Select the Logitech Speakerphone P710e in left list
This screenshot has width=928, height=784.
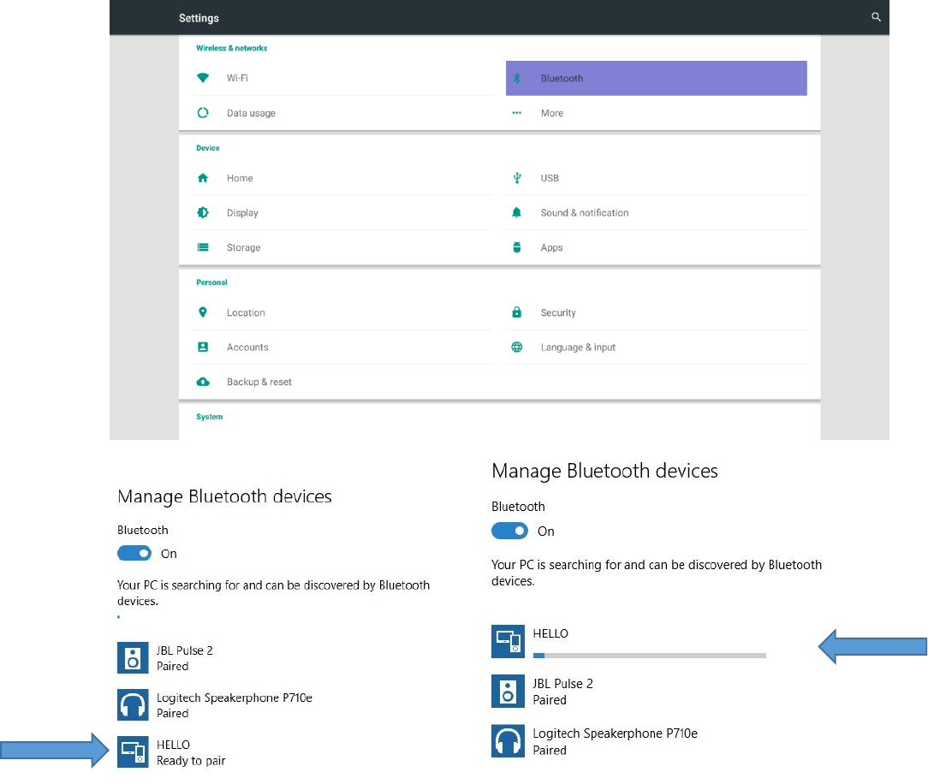tap(215, 704)
